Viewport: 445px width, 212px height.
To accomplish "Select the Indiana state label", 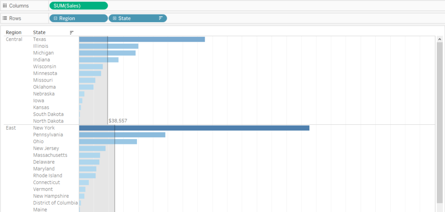I will tap(41, 60).
